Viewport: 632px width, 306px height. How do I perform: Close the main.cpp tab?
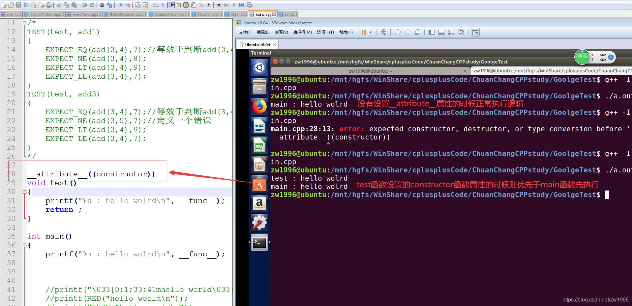click(x=274, y=14)
